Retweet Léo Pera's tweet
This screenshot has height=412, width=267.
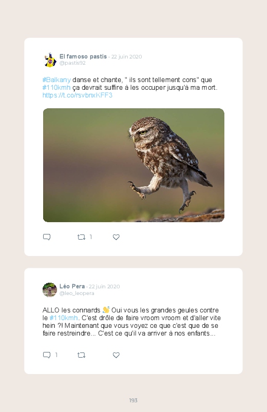tap(81, 355)
